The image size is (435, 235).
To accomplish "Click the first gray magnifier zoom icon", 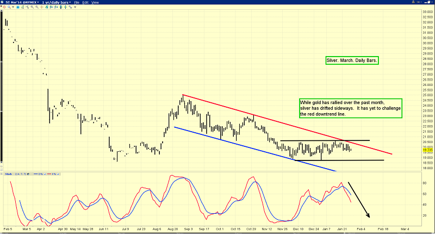I will (x=32, y=7).
